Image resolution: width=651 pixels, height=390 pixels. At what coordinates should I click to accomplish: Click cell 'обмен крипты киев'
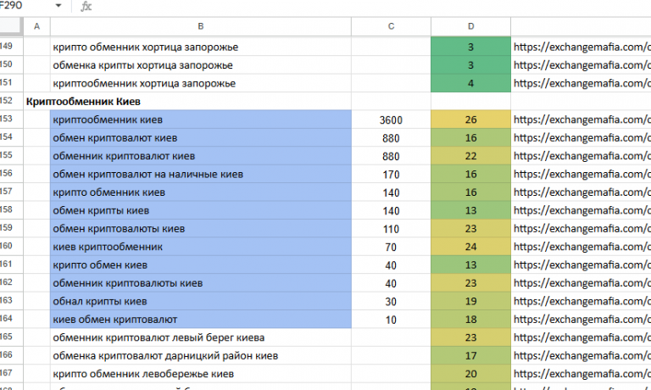[201, 210]
